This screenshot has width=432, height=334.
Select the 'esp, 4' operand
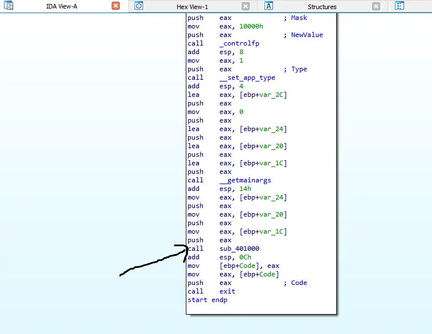(231, 86)
